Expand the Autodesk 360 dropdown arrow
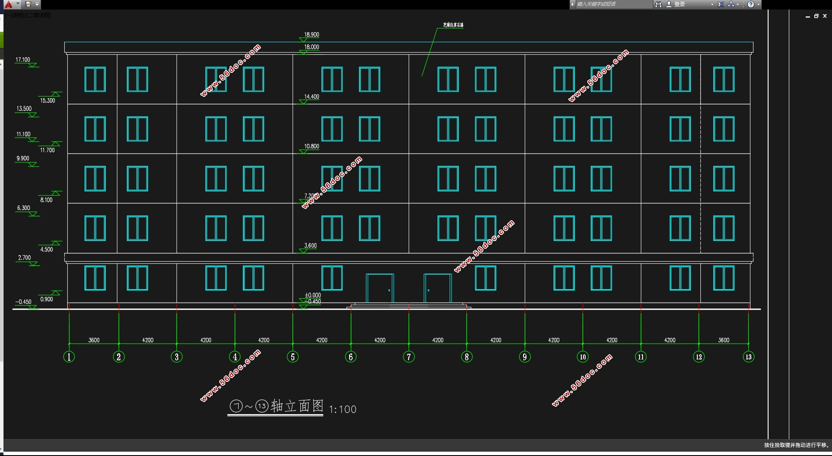Screen dimensions: 832x456 (x=738, y=4)
